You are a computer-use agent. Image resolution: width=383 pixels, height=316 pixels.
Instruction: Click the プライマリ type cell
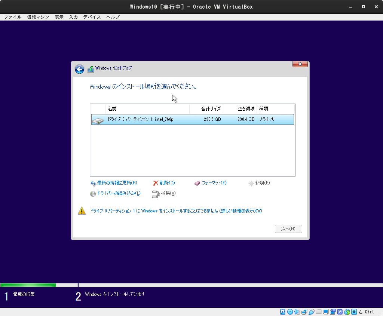[x=267, y=119]
